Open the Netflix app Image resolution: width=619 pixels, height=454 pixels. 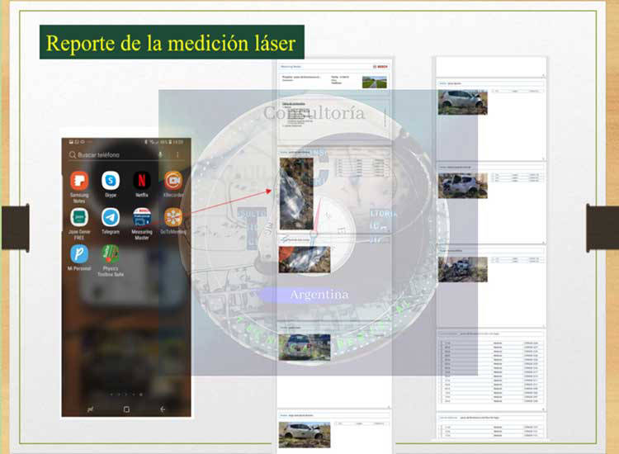tap(142, 180)
